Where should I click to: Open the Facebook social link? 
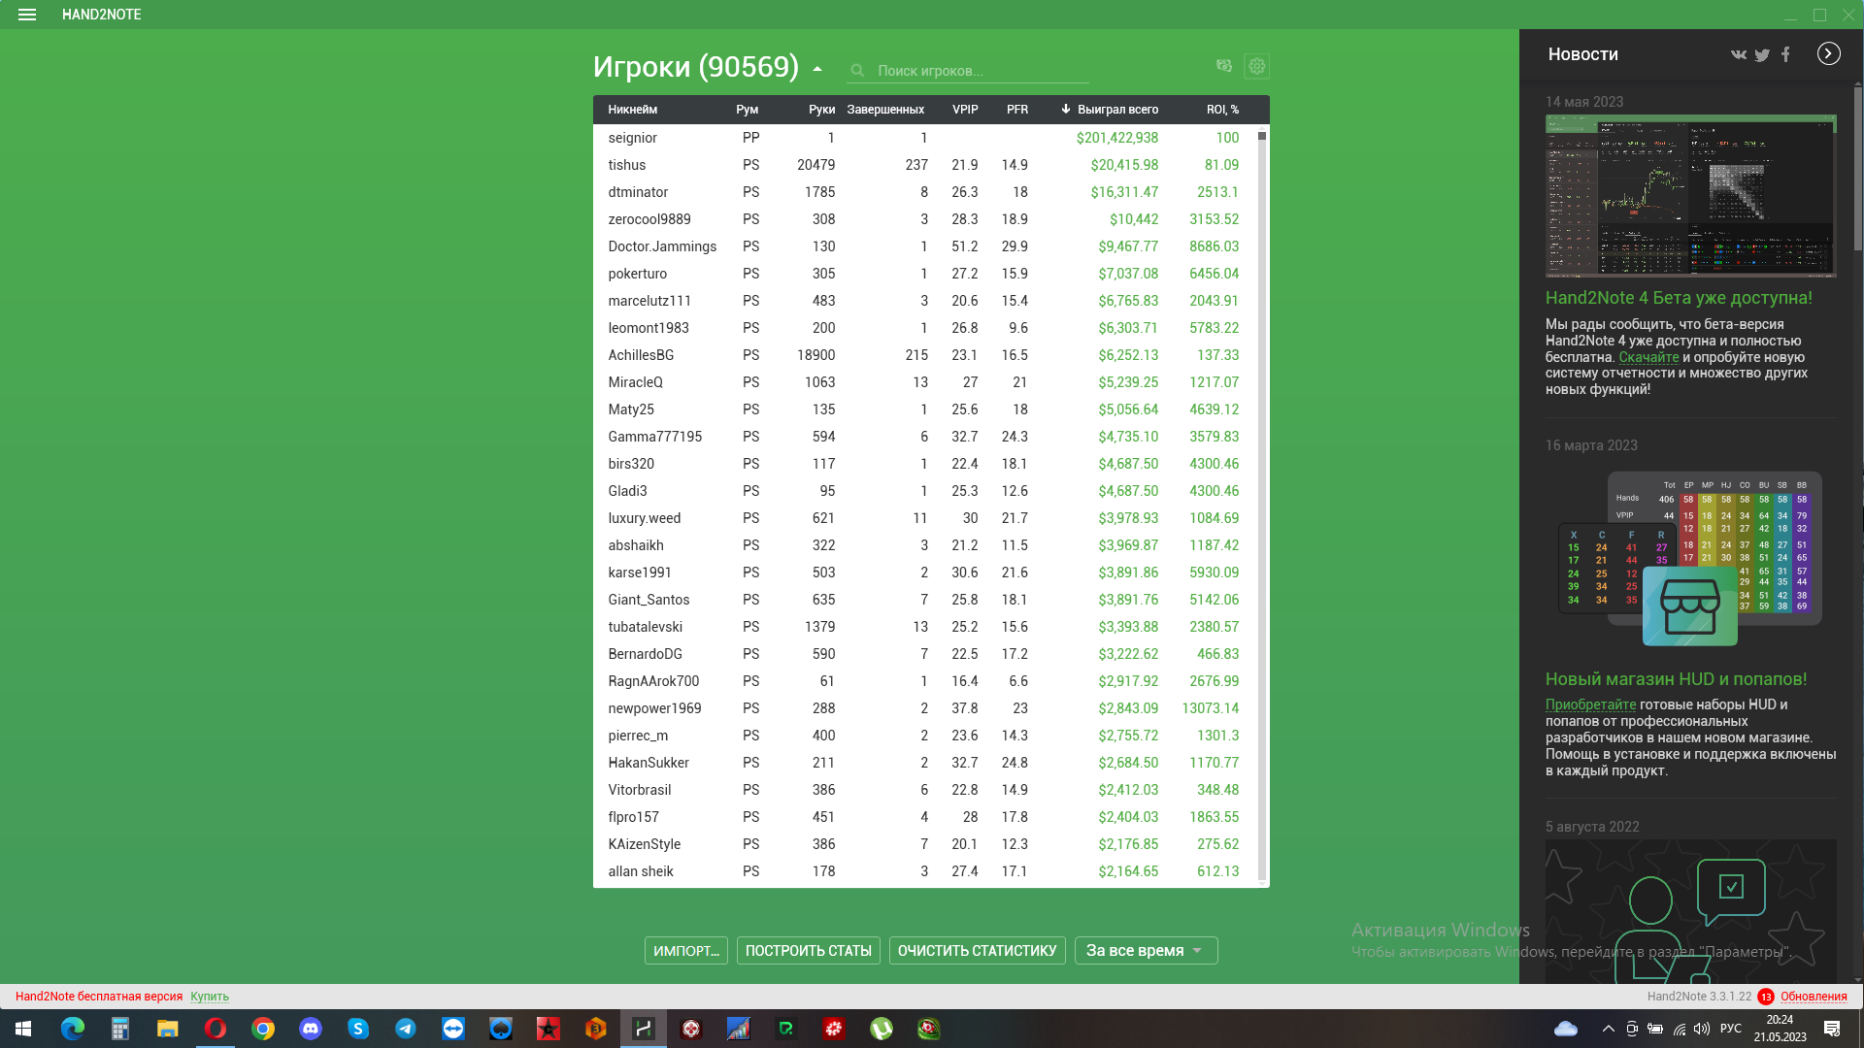[x=1785, y=54]
